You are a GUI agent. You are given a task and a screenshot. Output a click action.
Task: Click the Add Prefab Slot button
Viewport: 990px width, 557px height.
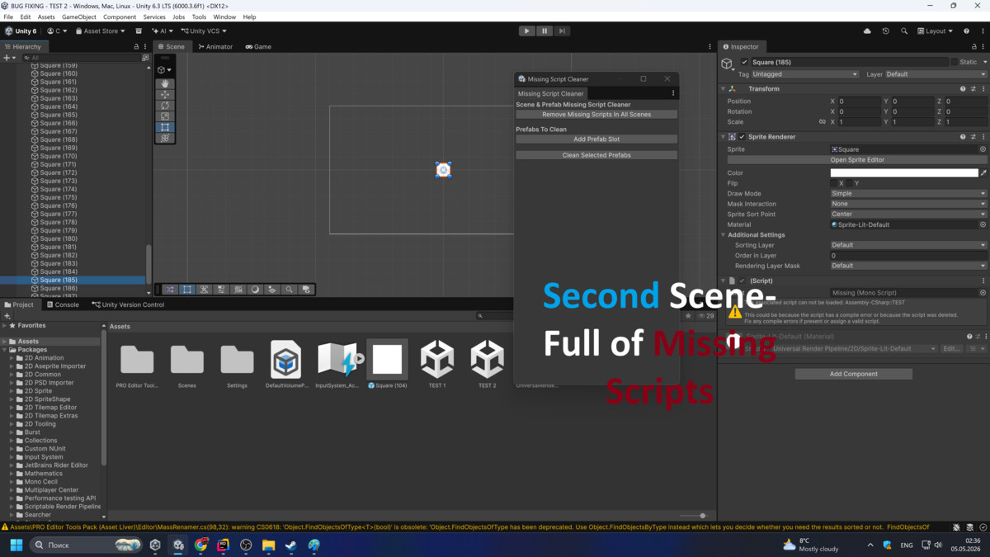596,139
